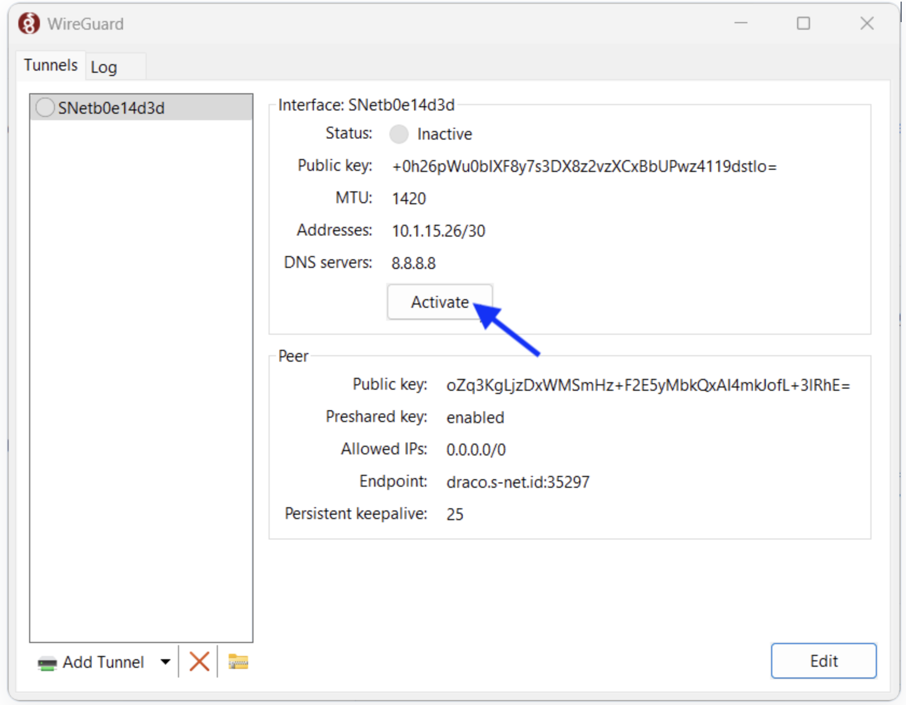Select the interface public key value
Screen dimensions: 906x705
click(585, 166)
